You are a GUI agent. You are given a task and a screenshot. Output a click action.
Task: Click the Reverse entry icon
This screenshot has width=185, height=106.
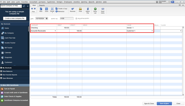click(73, 9)
